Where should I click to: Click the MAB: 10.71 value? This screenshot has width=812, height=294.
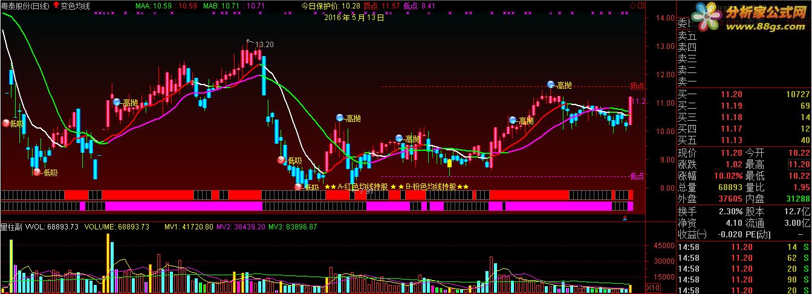coord(222,5)
